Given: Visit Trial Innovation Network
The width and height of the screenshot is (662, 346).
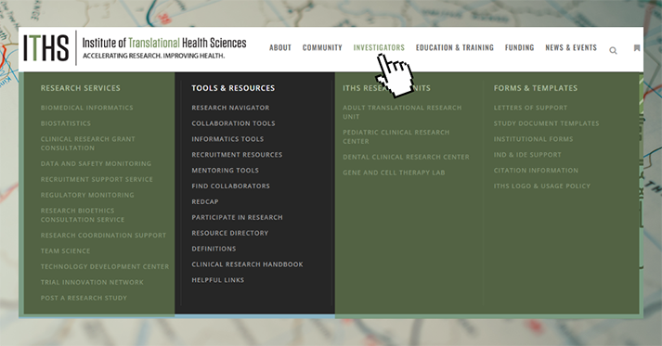Looking at the screenshot, I should 92,282.
